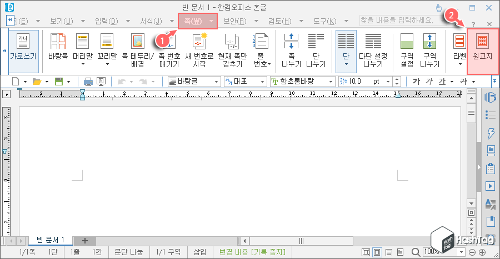Click the search box 찾을 내용을 입력하세요
The height and width of the screenshot is (259, 500).
pos(402,21)
